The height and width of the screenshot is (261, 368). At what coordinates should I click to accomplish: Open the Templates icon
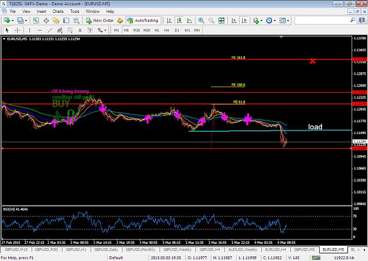pos(283,21)
